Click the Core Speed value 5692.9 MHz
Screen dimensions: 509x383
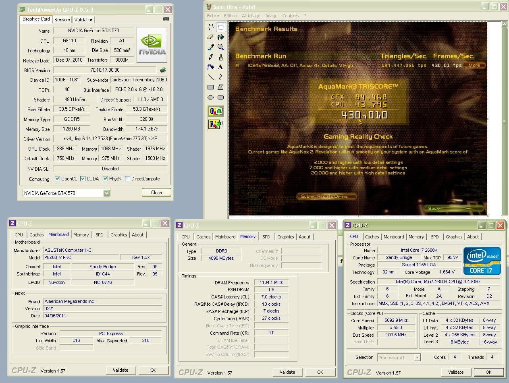(396, 321)
